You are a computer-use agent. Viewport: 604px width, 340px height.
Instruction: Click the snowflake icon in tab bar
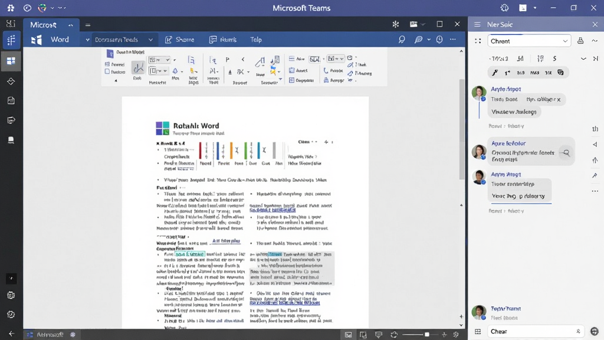(x=396, y=24)
